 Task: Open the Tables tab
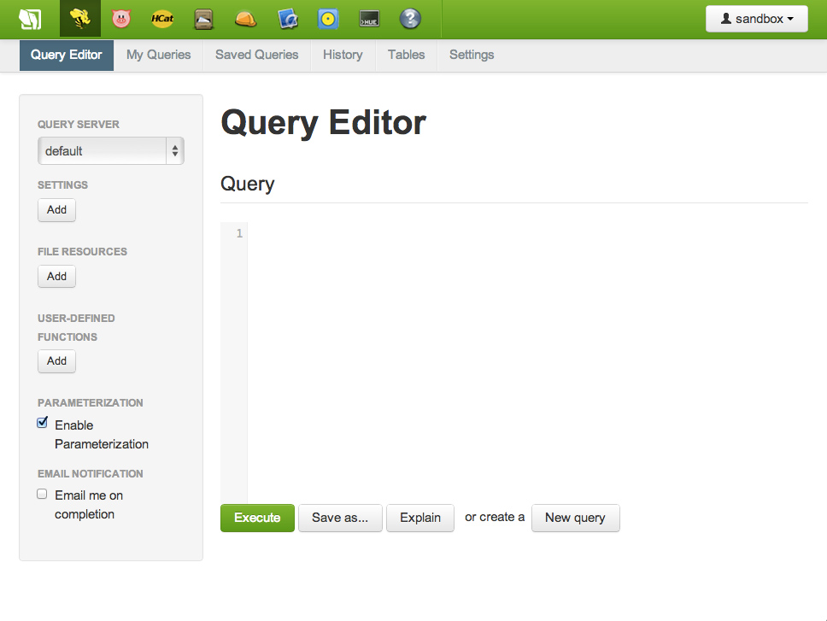406,55
